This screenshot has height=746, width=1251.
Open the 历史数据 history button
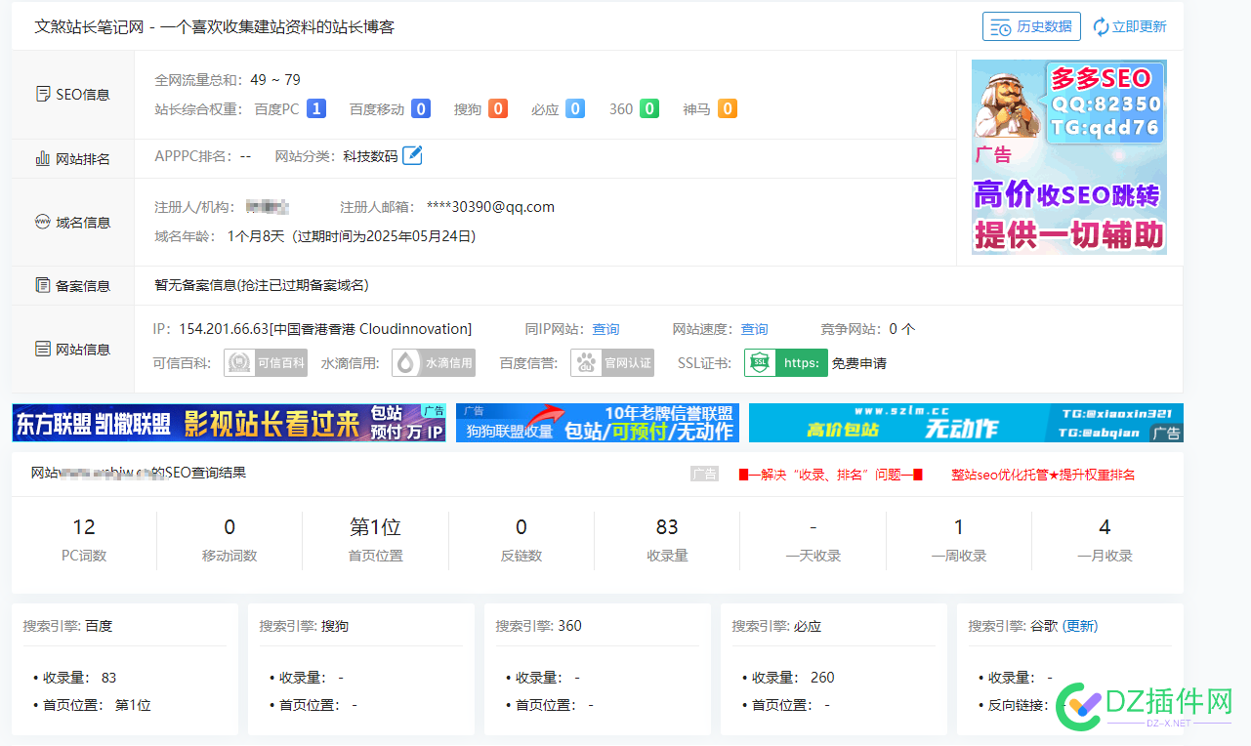click(1031, 26)
